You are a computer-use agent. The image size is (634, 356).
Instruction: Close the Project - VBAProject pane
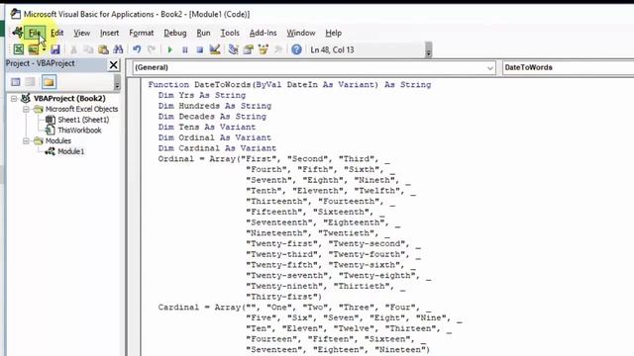tap(114, 64)
